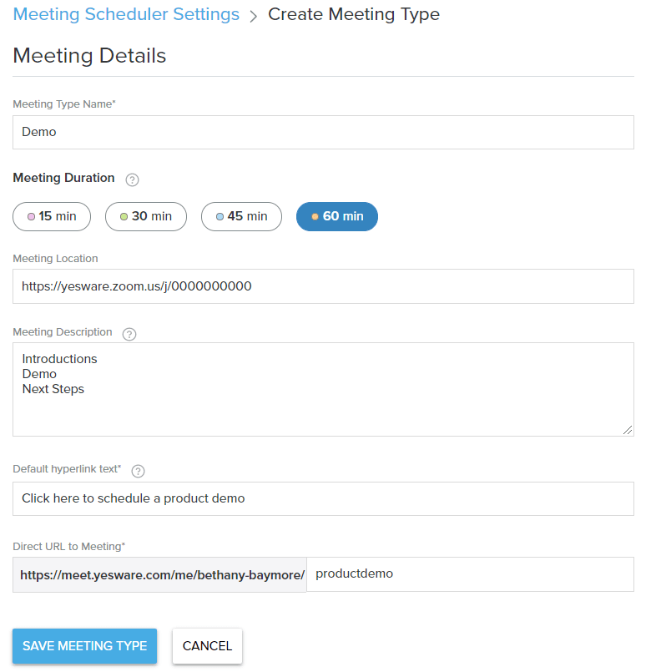
Task: Click the textarea resize handle
Action: pyautogui.click(x=627, y=430)
